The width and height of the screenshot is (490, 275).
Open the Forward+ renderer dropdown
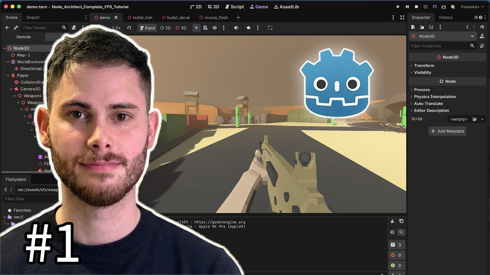click(472, 7)
